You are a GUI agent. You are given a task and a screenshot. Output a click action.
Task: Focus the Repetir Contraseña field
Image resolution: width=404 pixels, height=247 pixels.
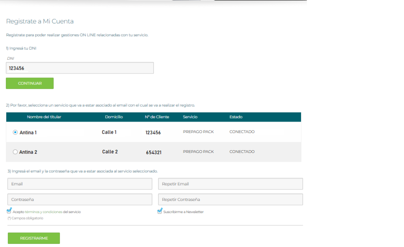[x=230, y=199]
